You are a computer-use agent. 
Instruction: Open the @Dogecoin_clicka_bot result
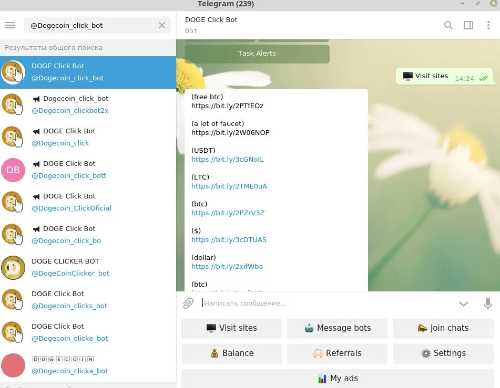pyautogui.click(x=88, y=365)
